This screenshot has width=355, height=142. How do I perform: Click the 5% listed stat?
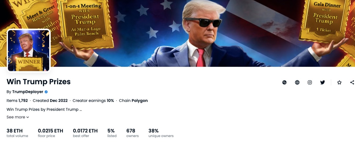click(x=112, y=133)
